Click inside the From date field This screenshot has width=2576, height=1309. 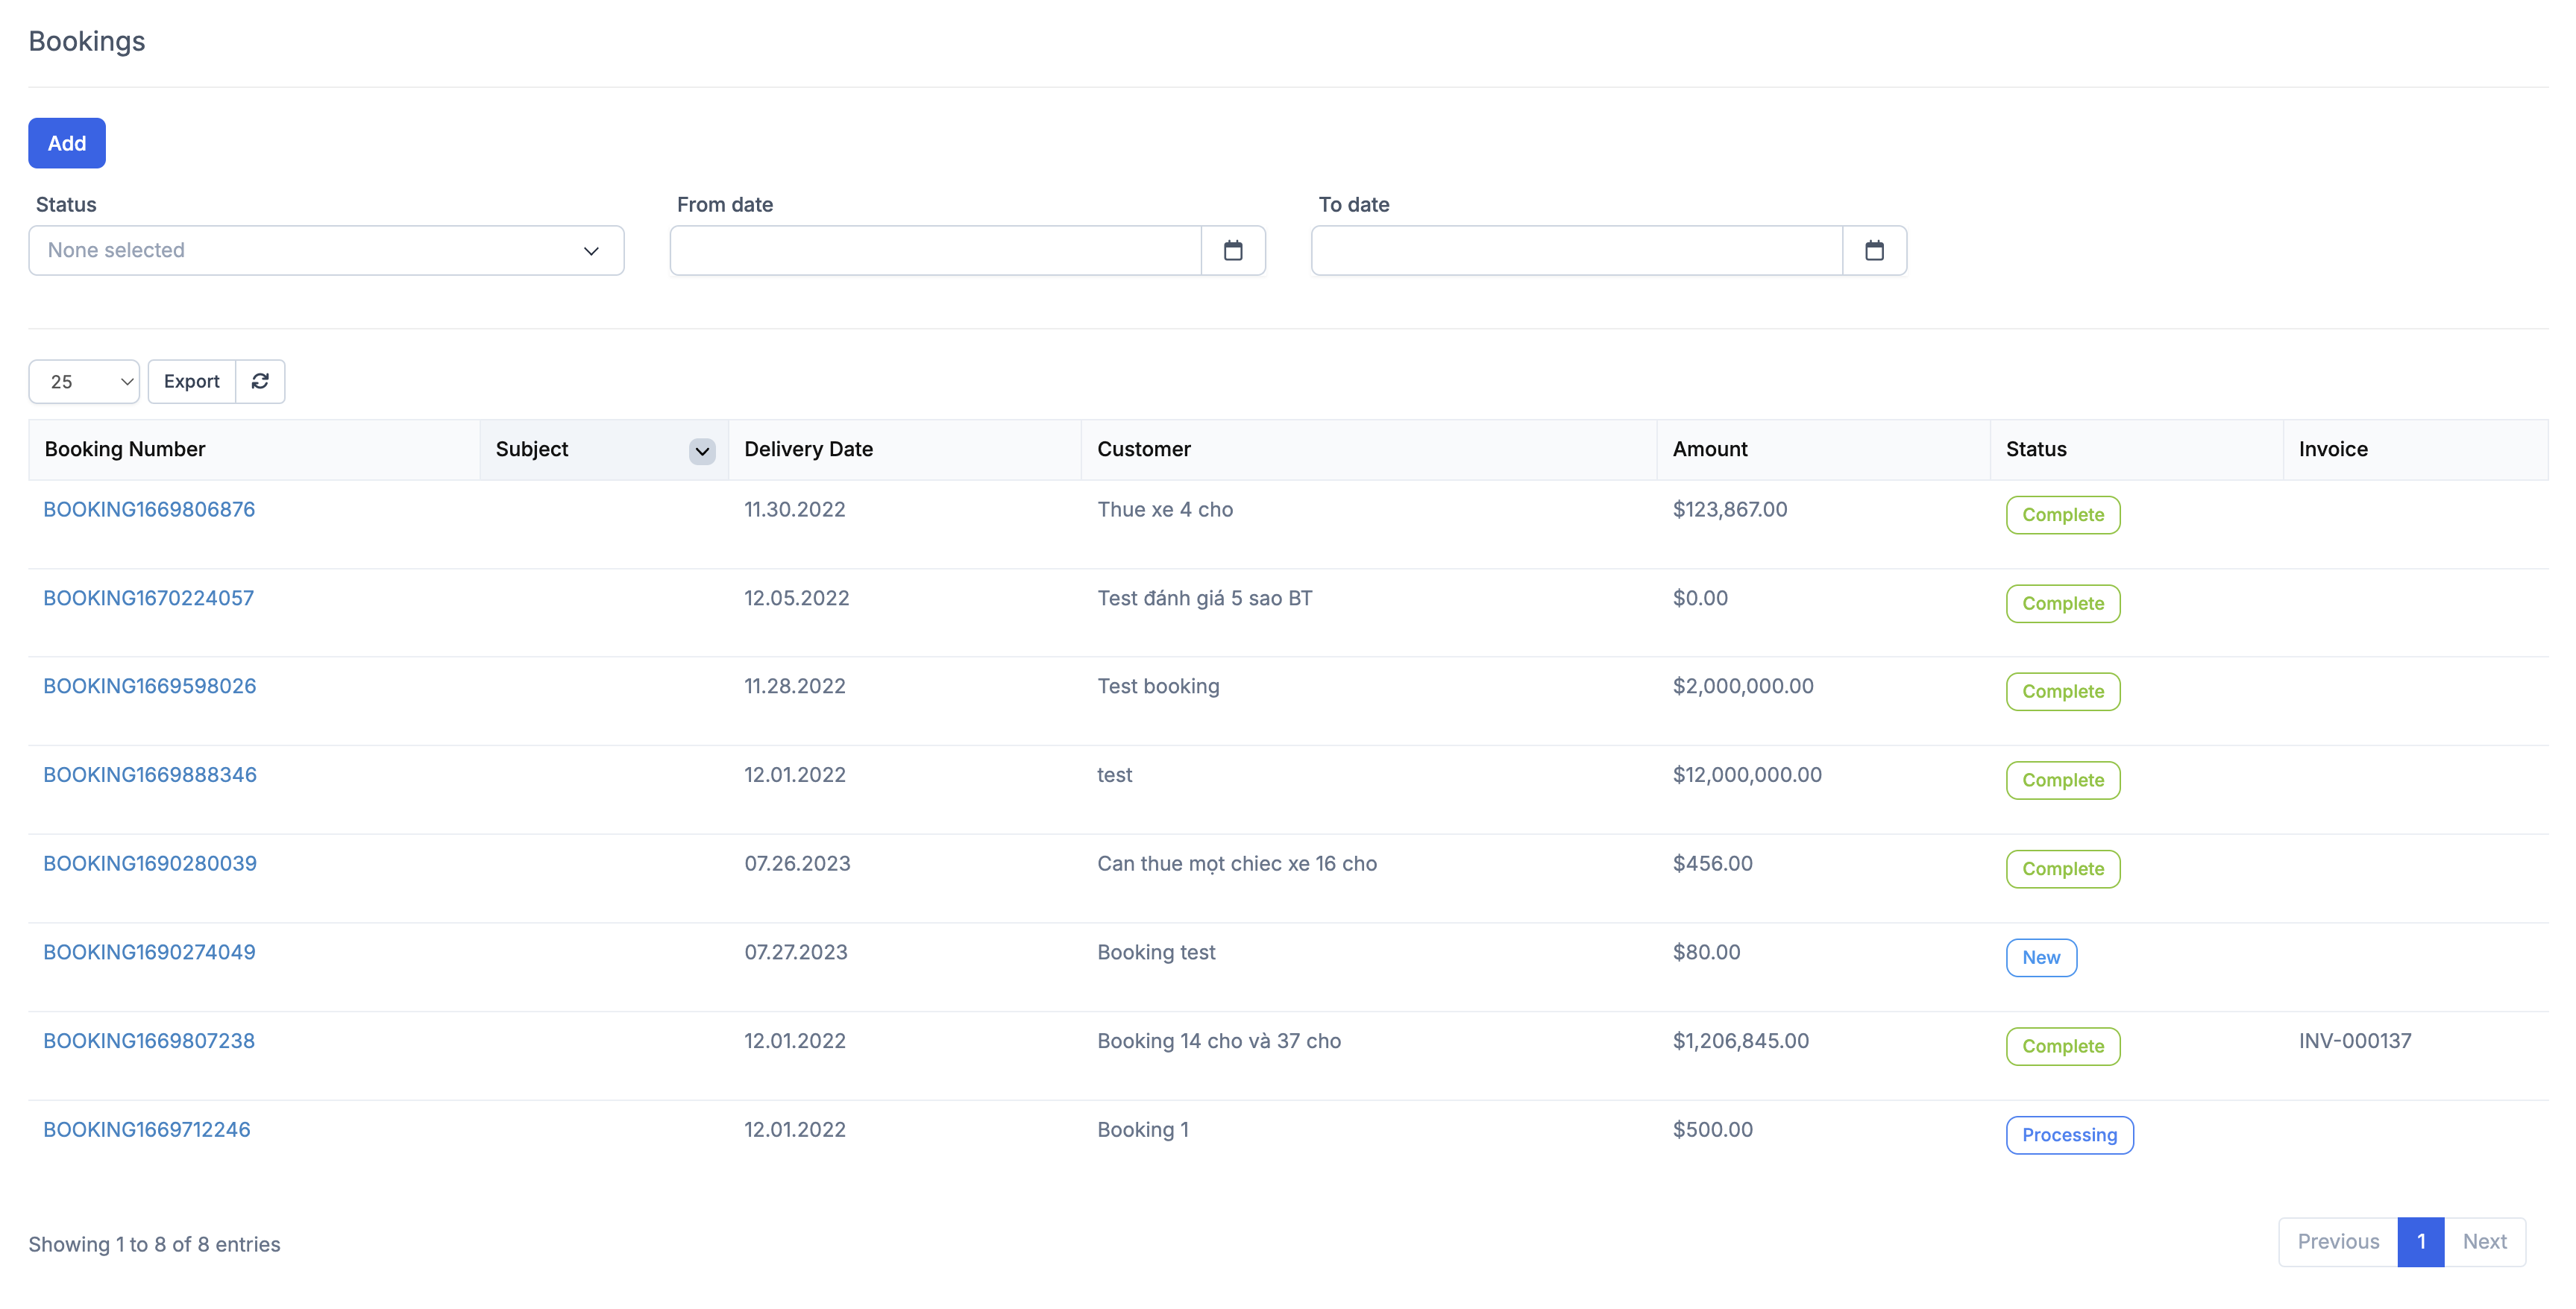(x=935, y=250)
